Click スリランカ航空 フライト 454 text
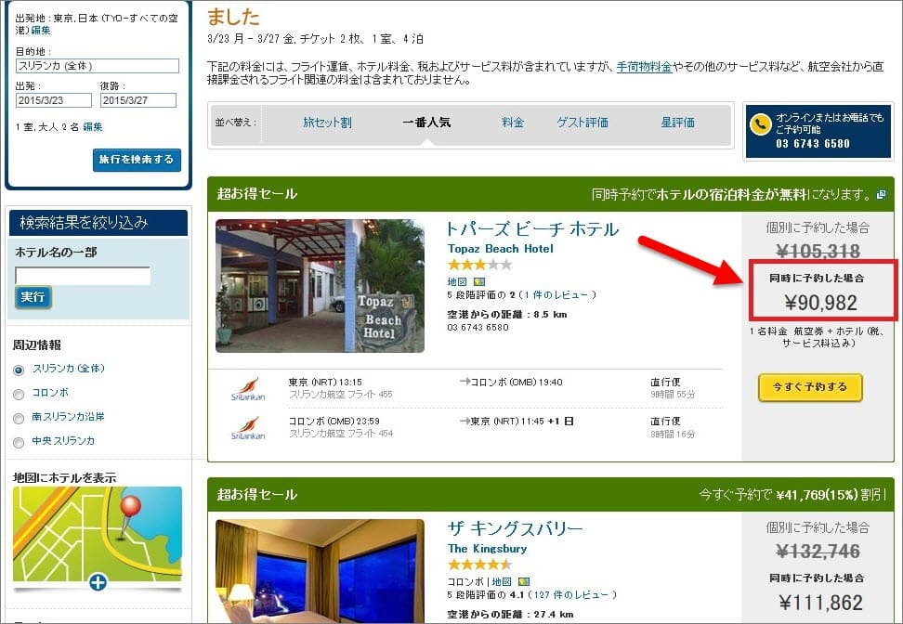The image size is (903, 624). [341, 434]
